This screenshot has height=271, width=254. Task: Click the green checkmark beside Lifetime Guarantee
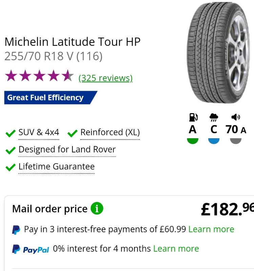click(x=10, y=167)
